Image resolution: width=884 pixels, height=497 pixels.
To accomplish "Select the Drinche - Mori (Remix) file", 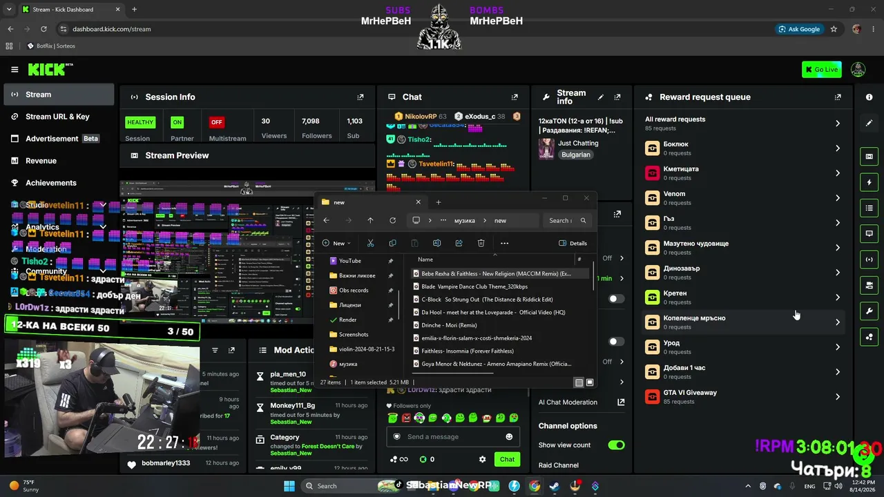I will [501, 325].
